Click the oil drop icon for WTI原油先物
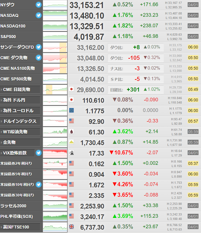 (x=71, y=131)
